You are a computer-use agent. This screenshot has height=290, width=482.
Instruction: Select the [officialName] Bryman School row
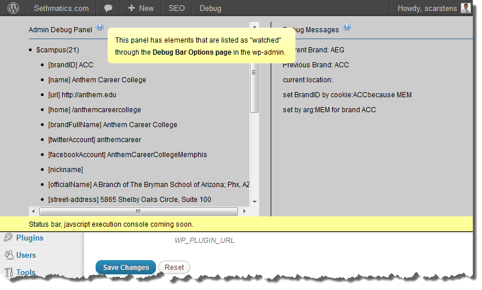point(149,185)
